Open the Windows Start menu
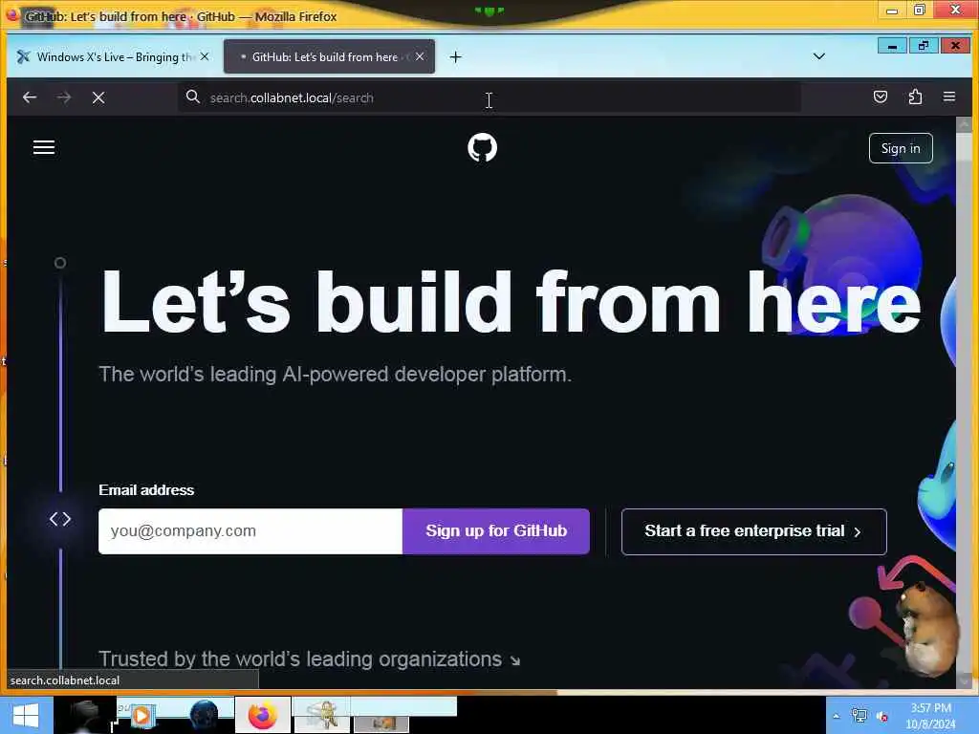The image size is (979, 734). tap(25, 715)
